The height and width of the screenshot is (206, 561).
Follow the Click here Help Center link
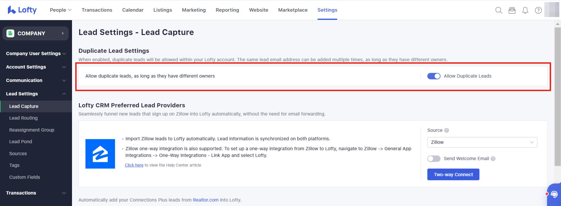tap(134, 165)
